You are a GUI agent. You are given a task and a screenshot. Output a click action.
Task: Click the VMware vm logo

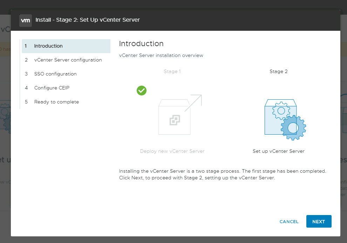pyautogui.click(x=26, y=20)
